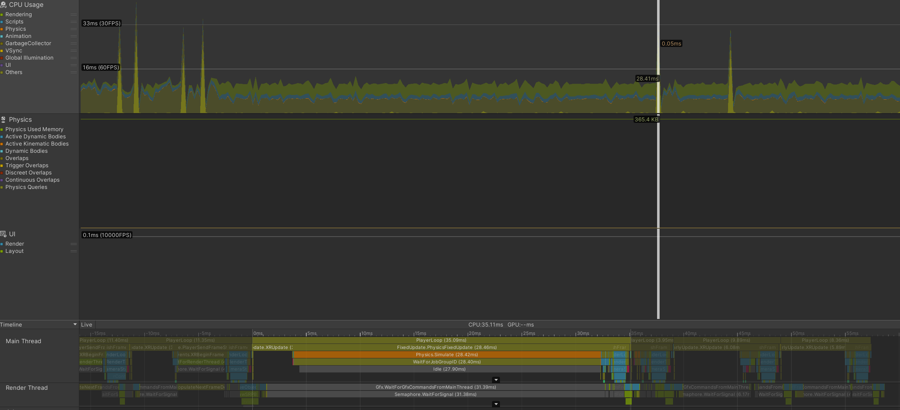Click the Scripts legend reorder handle icon

click(74, 22)
